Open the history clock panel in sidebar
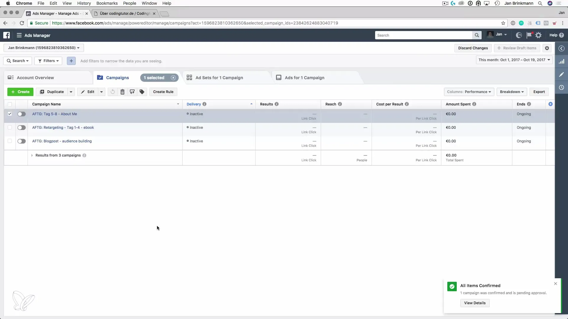 point(561,87)
